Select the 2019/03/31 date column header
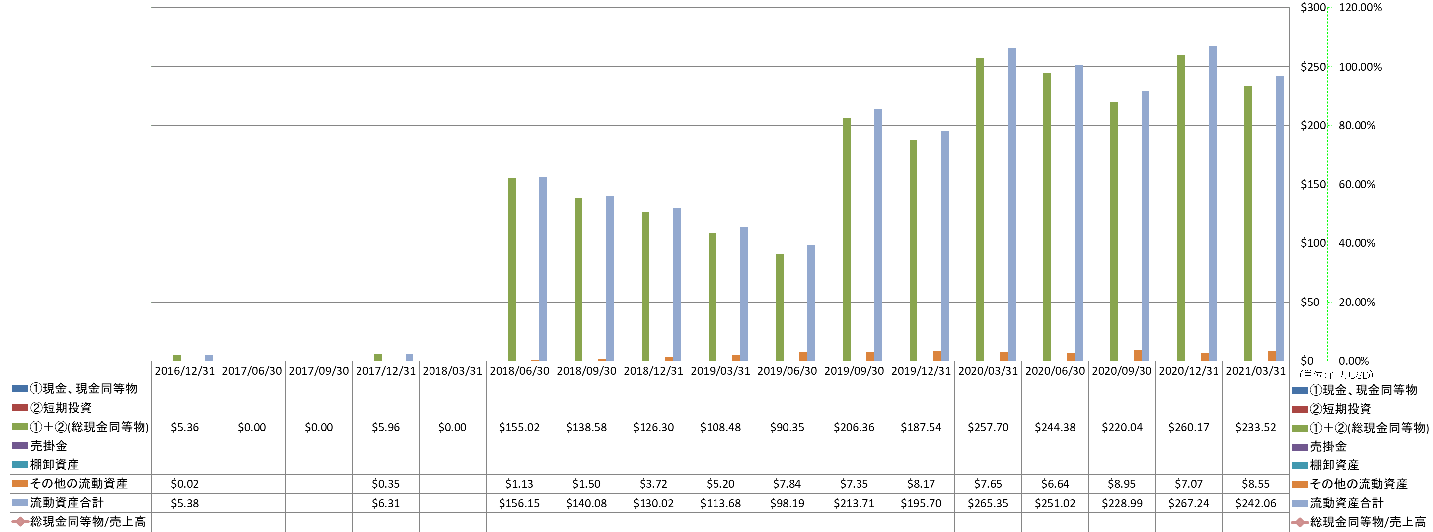 [720, 371]
